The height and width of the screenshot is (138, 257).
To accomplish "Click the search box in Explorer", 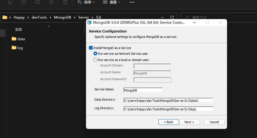I will tap(219, 17).
